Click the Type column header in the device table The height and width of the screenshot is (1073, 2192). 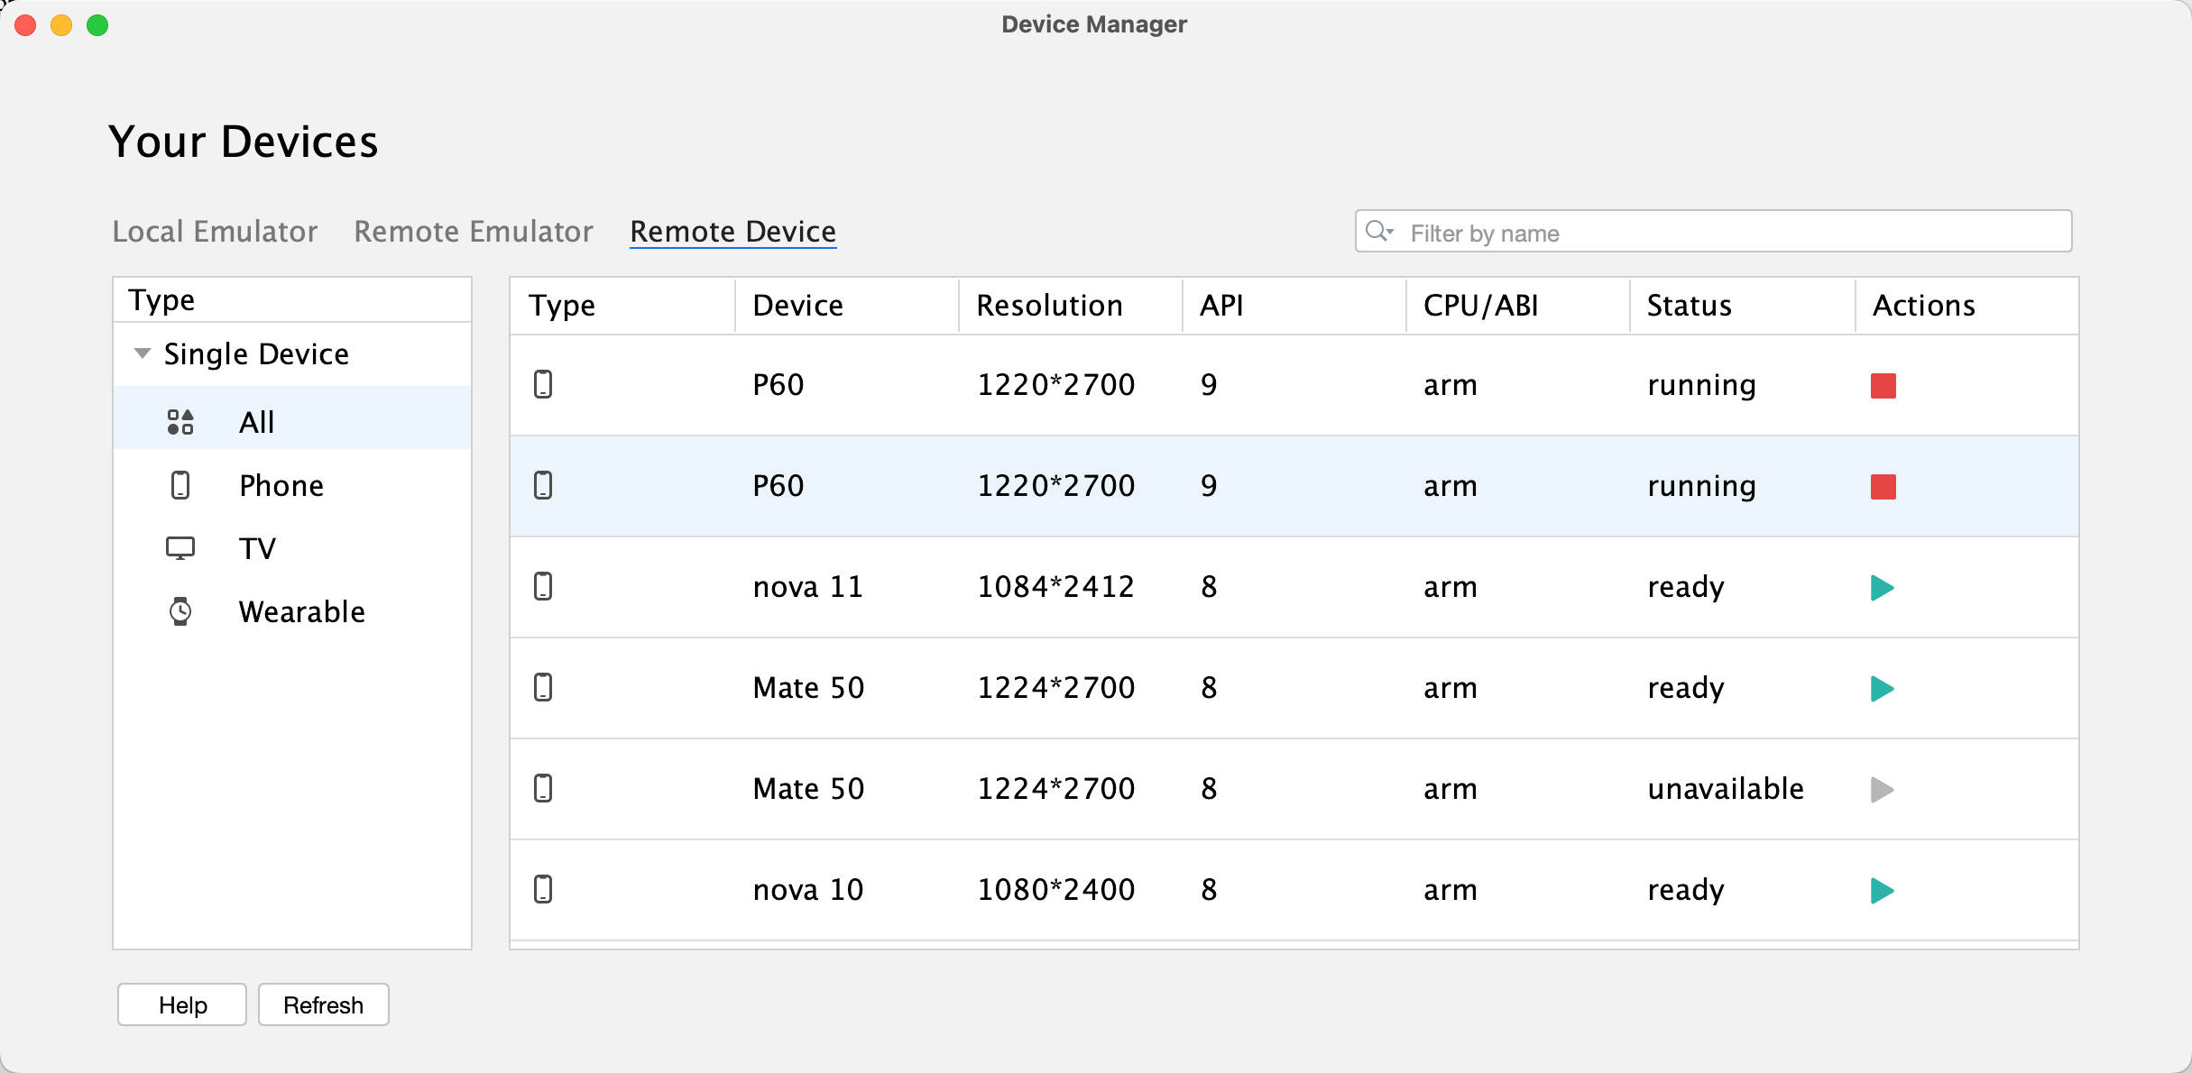pos(622,306)
